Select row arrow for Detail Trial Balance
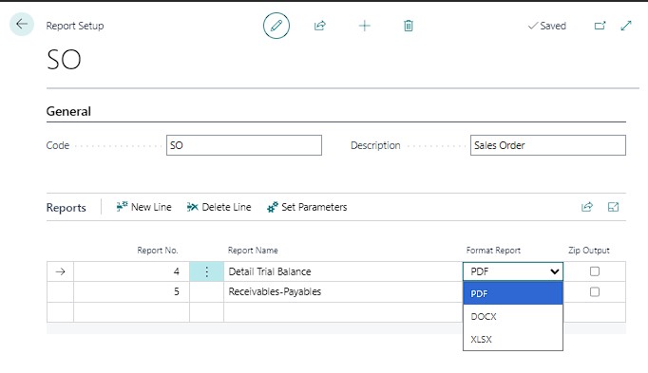 61,271
